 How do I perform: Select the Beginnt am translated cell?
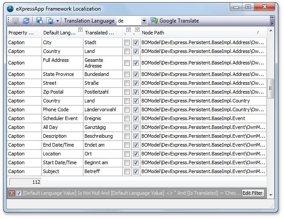103,163
